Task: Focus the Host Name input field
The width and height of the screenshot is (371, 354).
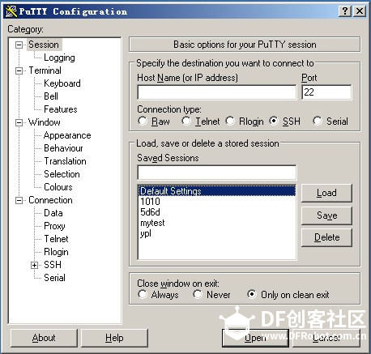Action: point(217,92)
